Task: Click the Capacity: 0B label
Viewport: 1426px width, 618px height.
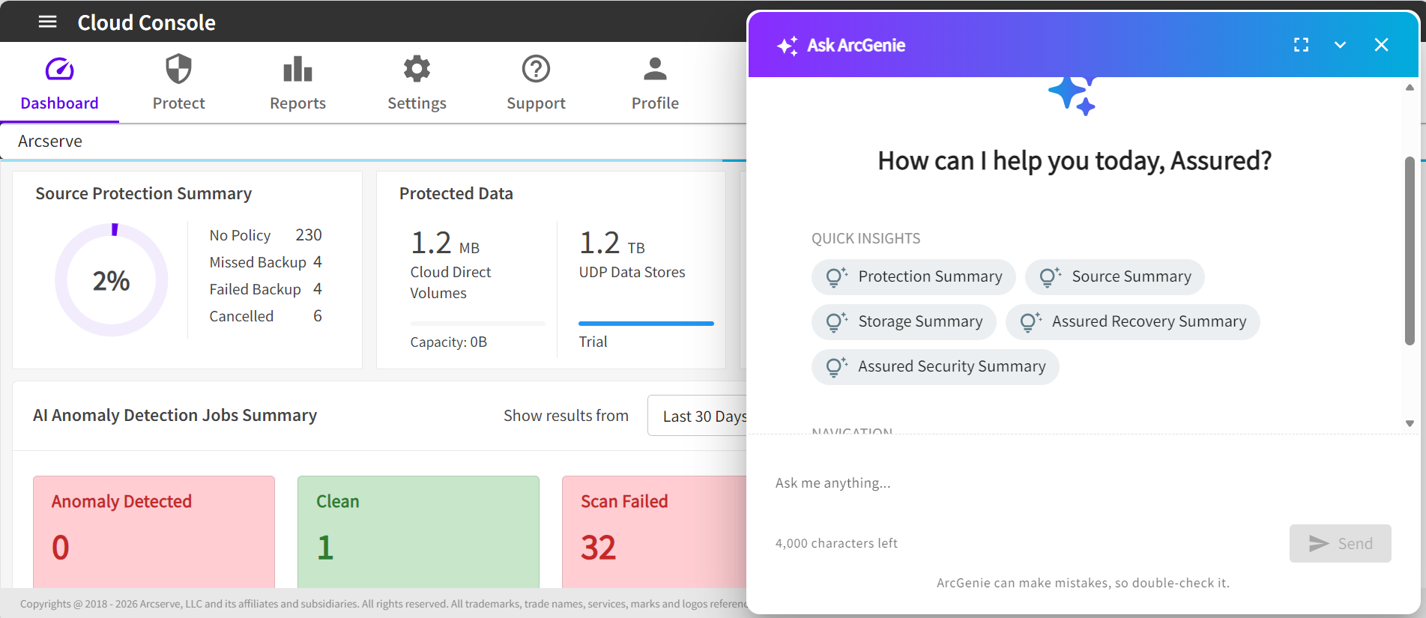Action: pos(448,342)
